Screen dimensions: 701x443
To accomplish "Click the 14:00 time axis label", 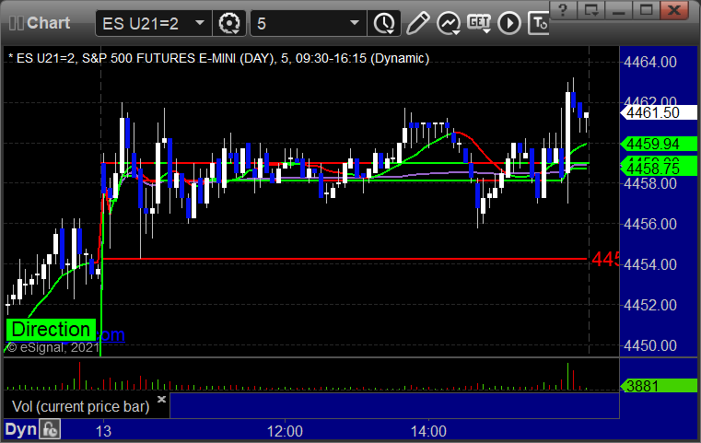I will (428, 431).
